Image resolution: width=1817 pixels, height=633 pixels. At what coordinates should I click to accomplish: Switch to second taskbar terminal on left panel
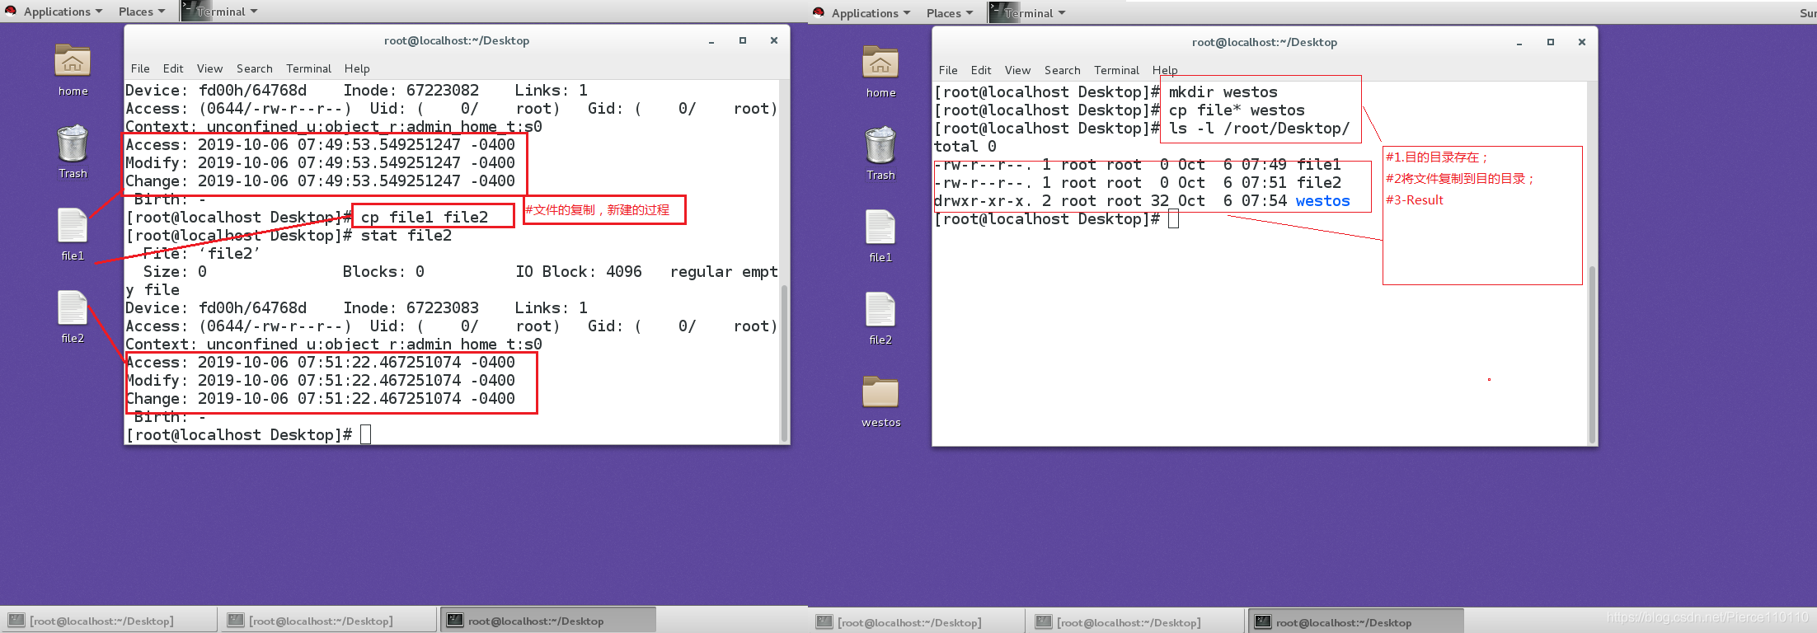coord(328,621)
